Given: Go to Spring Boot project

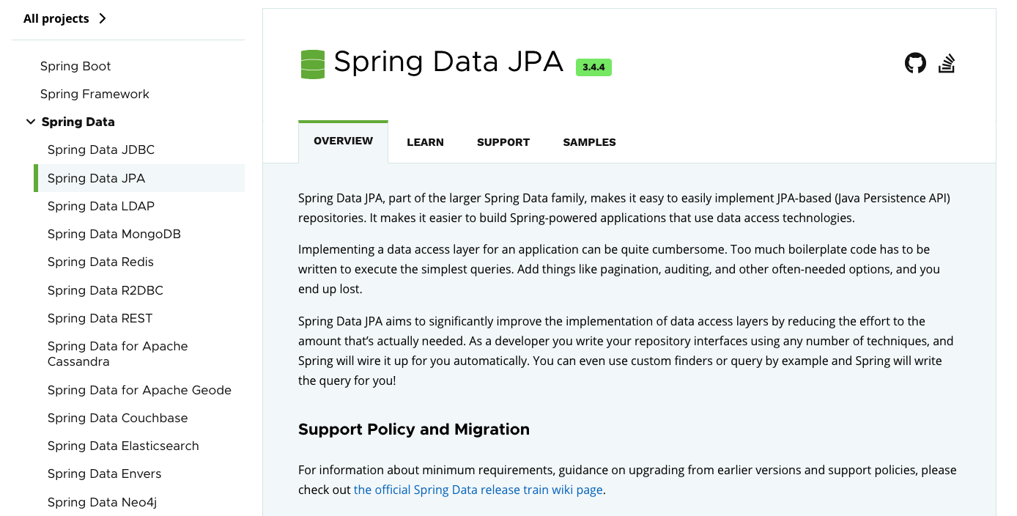Looking at the screenshot, I should point(75,66).
